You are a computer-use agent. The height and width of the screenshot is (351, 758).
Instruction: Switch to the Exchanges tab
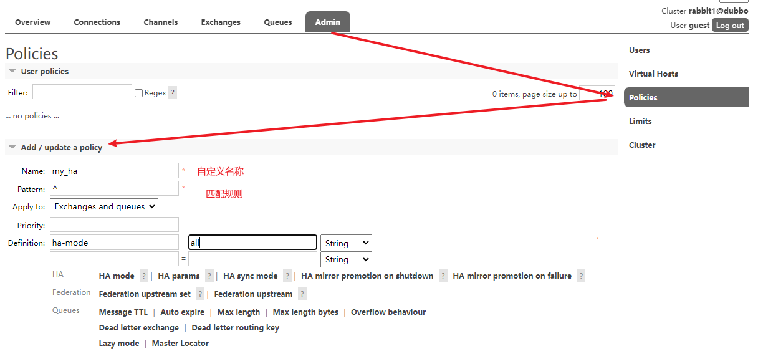(221, 22)
